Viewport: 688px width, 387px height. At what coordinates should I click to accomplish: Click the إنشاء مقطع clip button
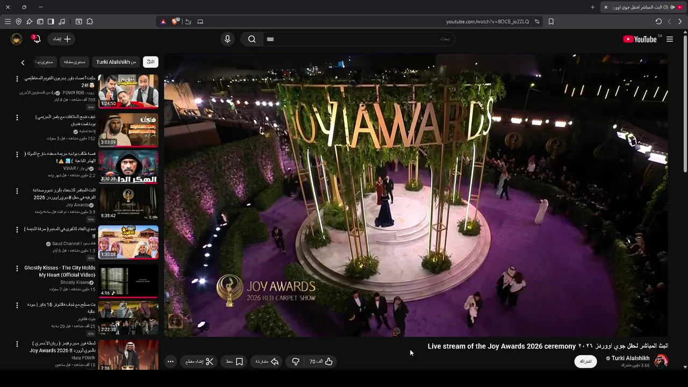pyautogui.click(x=199, y=362)
